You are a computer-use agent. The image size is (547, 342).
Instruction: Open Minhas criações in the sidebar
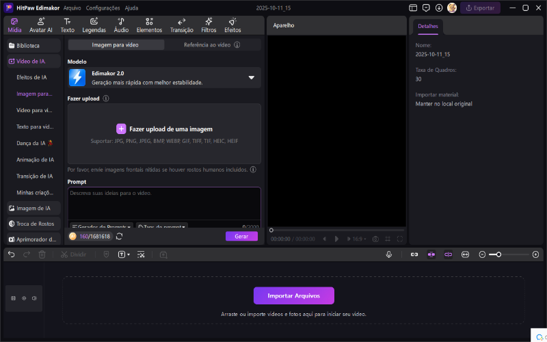pyautogui.click(x=35, y=193)
